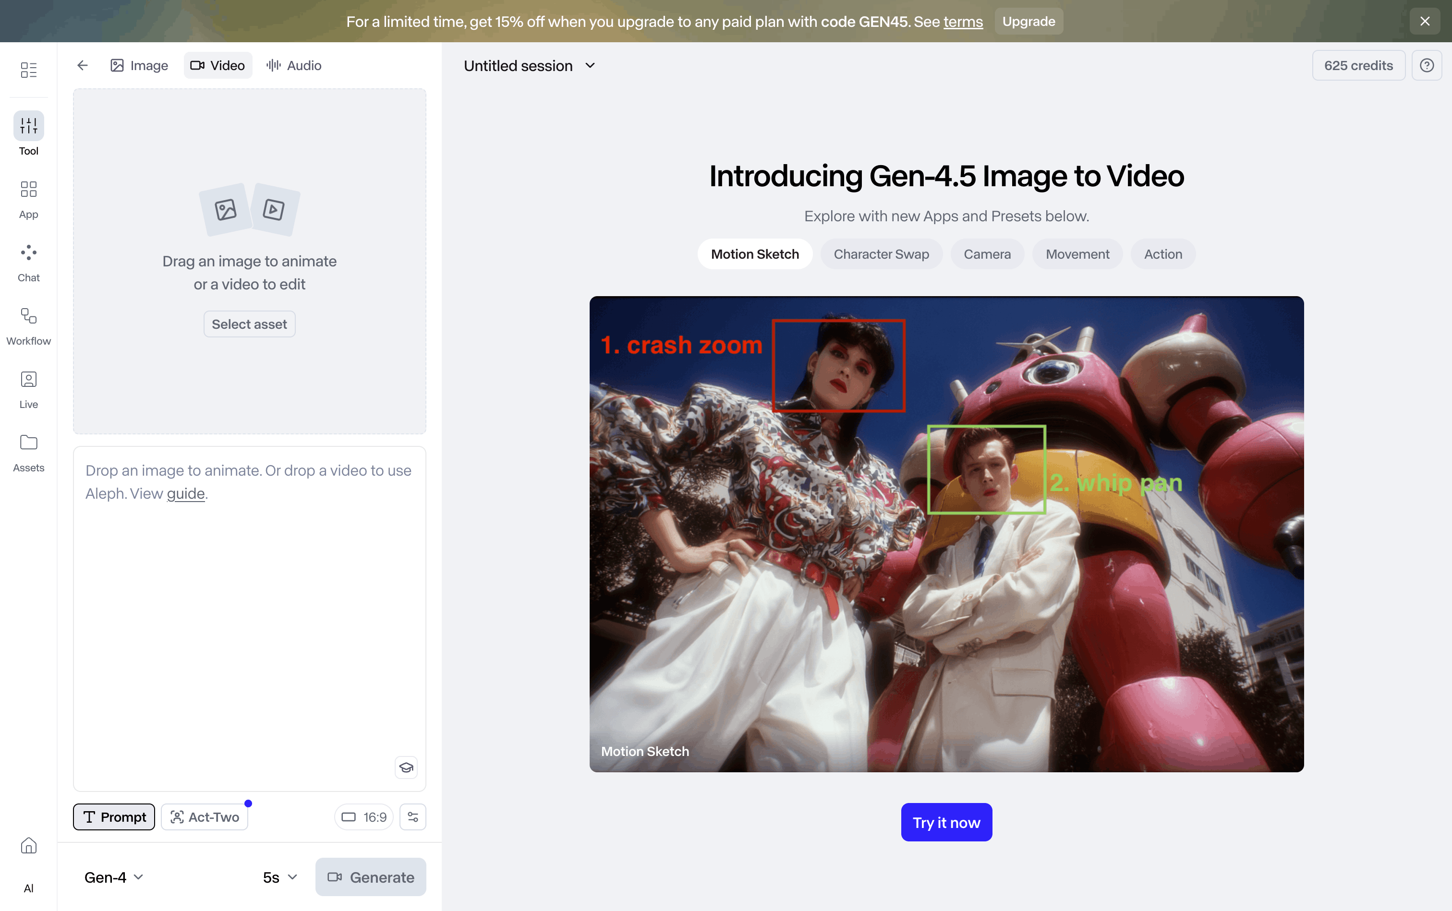The height and width of the screenshot is (911, 1452).
Task: Click the prompt guide graduation cap icon
Action: tap(406, 767)
